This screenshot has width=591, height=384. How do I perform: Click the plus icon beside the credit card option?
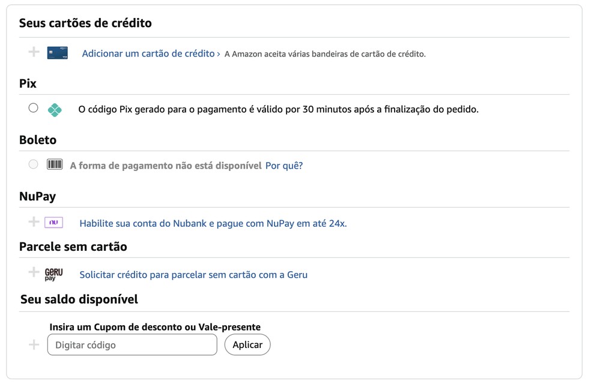(34, 52)
